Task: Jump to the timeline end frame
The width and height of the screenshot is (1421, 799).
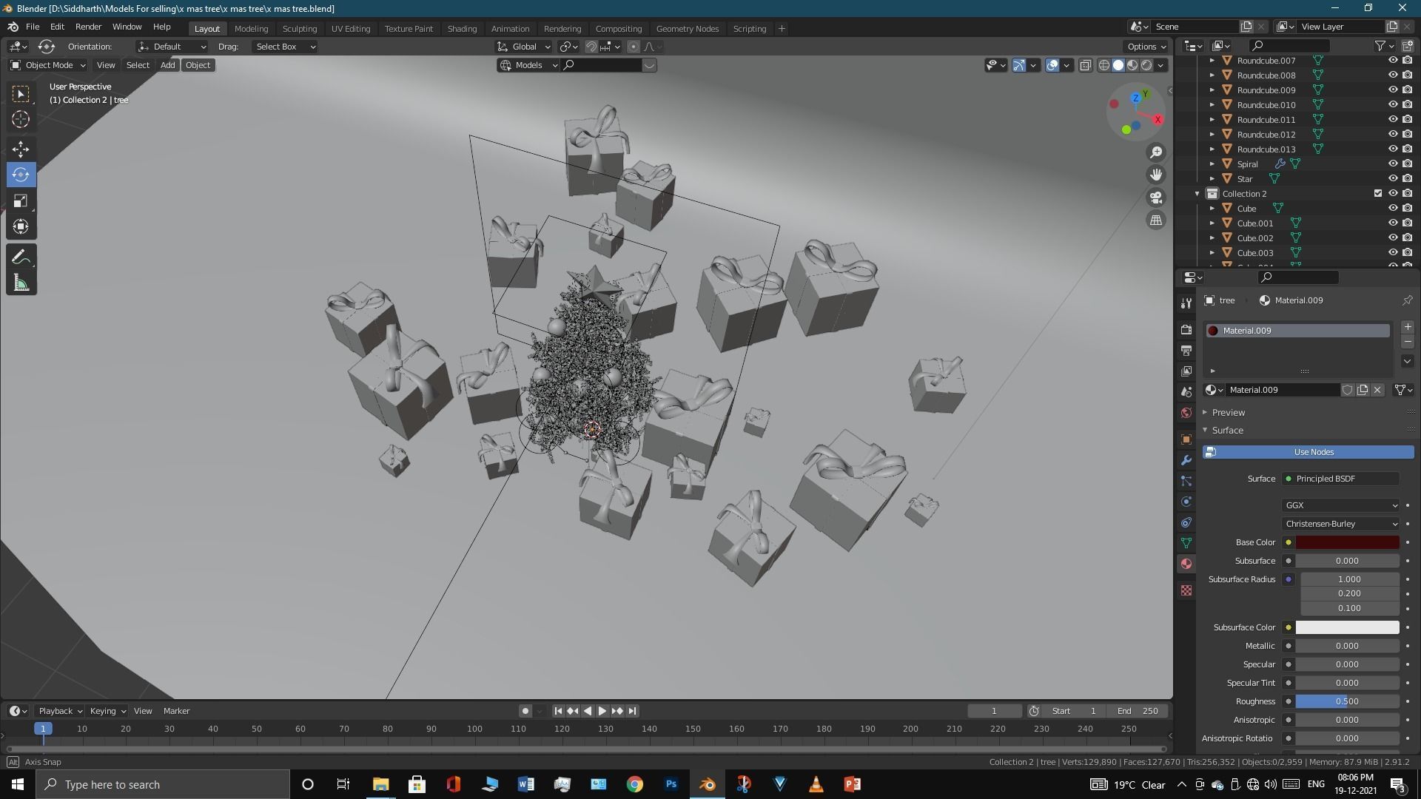Action: click(x=632, y=711)
